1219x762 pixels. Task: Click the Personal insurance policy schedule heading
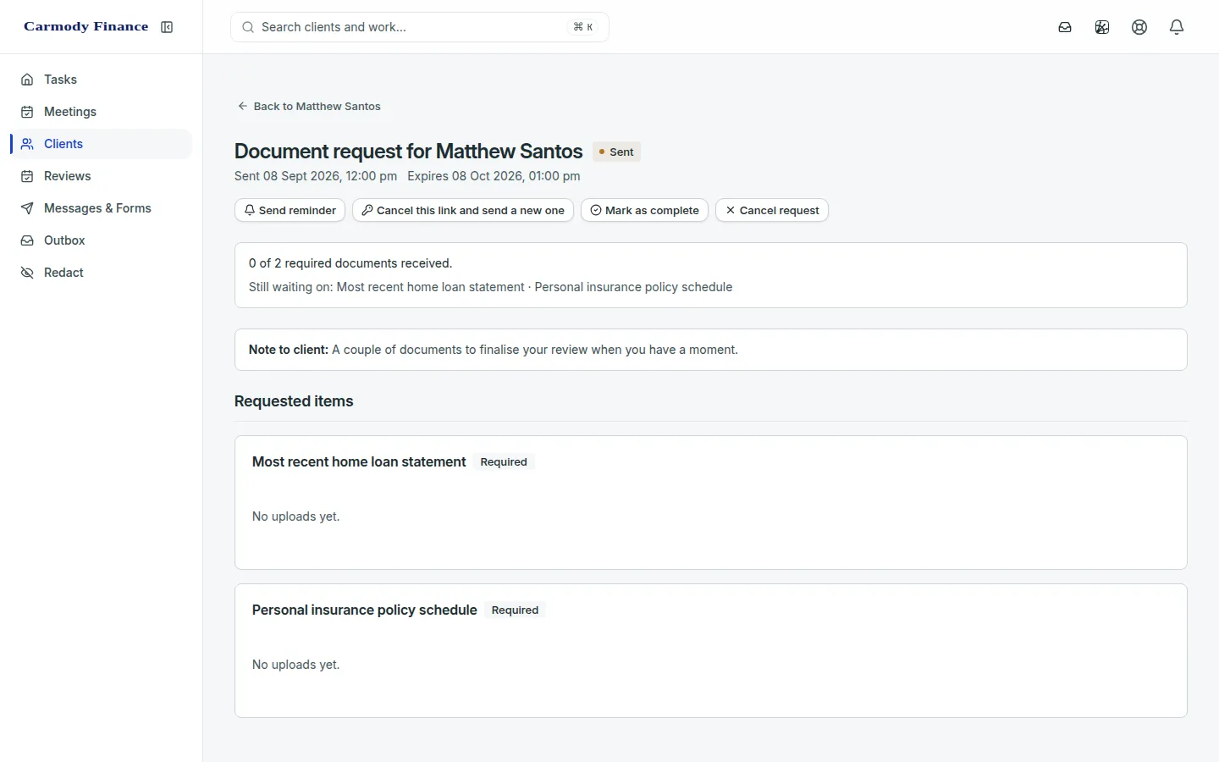(x=365, y=610)
